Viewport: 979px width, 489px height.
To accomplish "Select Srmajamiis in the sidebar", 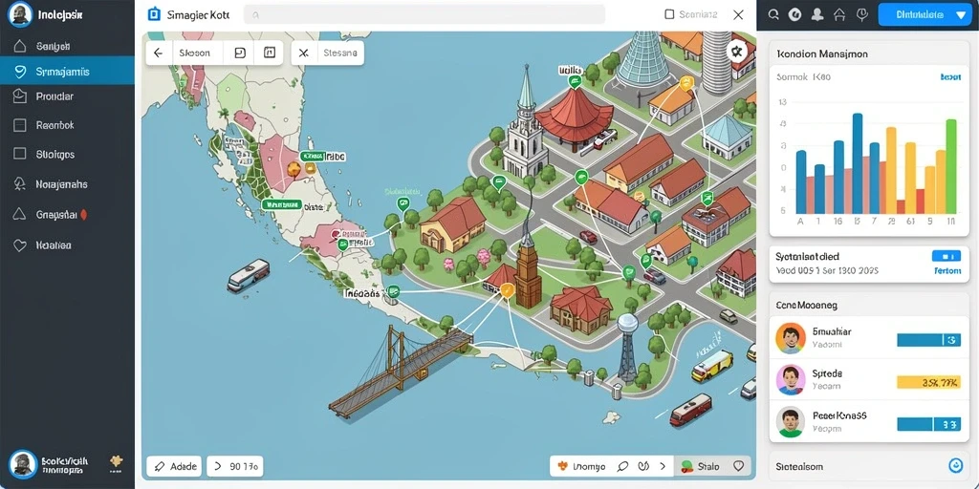I will pyautogui.click(x=67, y=72).
